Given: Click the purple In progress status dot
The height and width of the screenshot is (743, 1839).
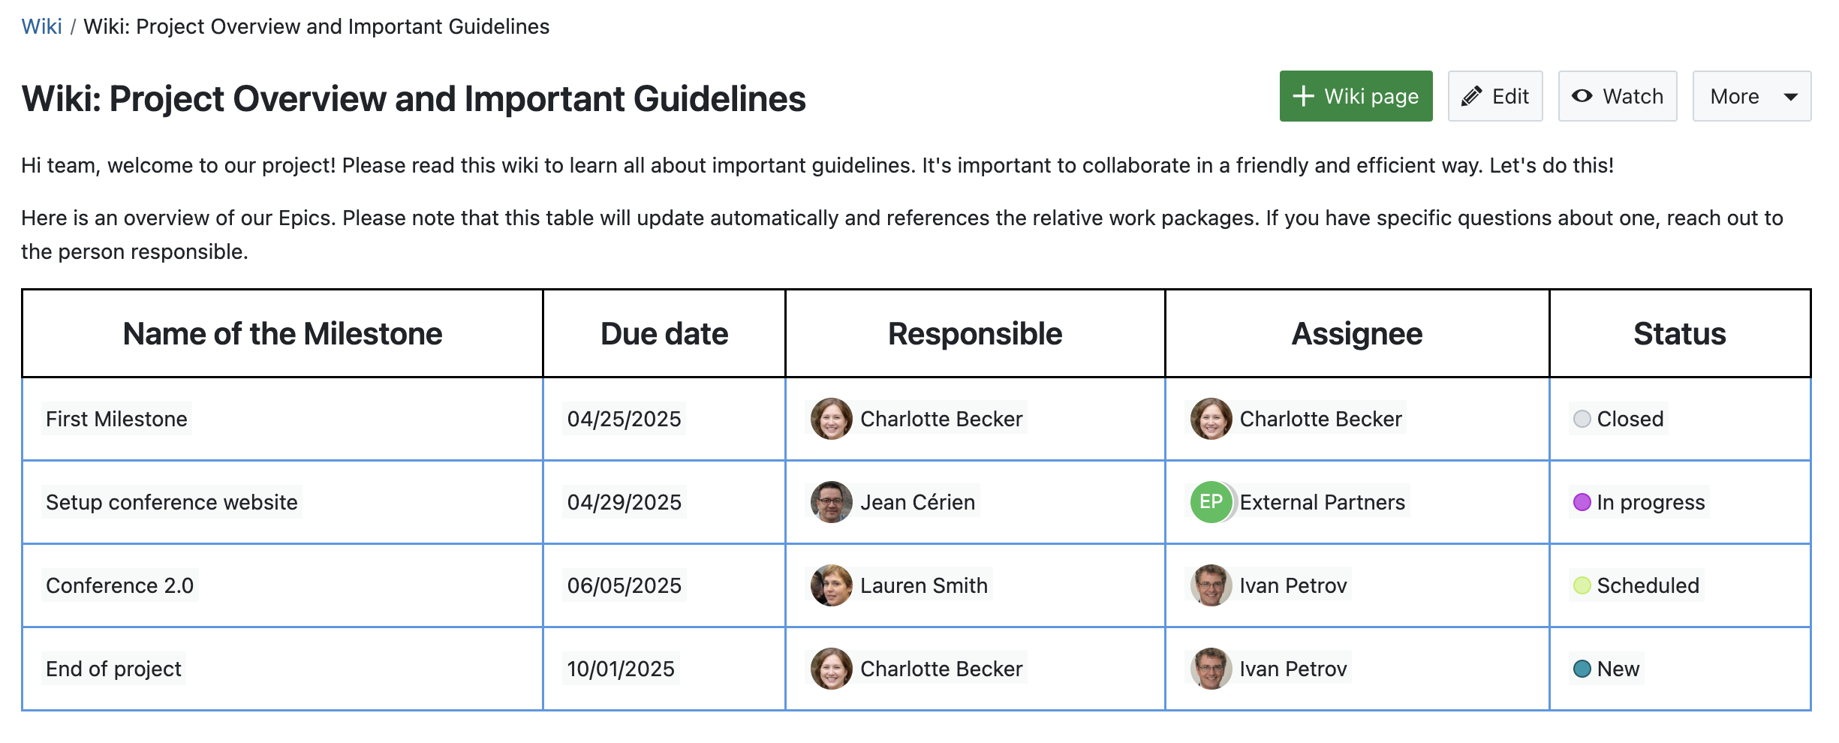Looking at the screenshot, I should [x=1582, y=502].
